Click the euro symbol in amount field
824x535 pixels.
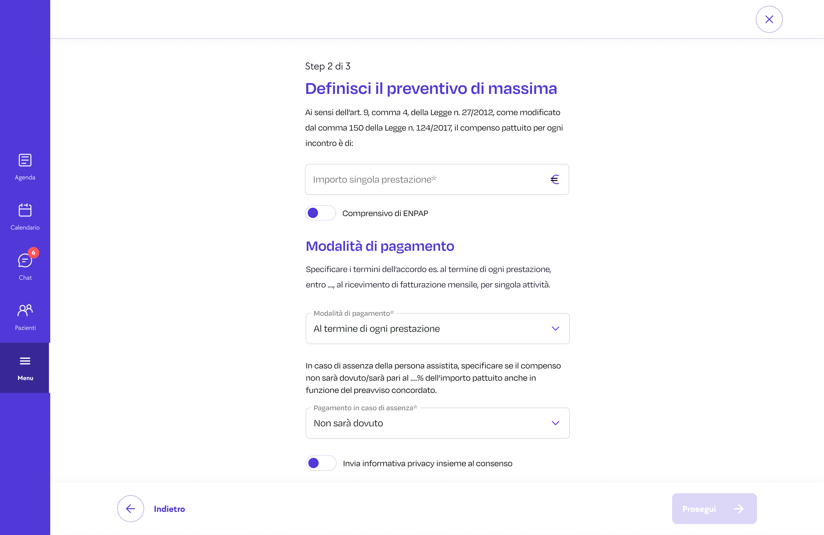pos(554,179)
